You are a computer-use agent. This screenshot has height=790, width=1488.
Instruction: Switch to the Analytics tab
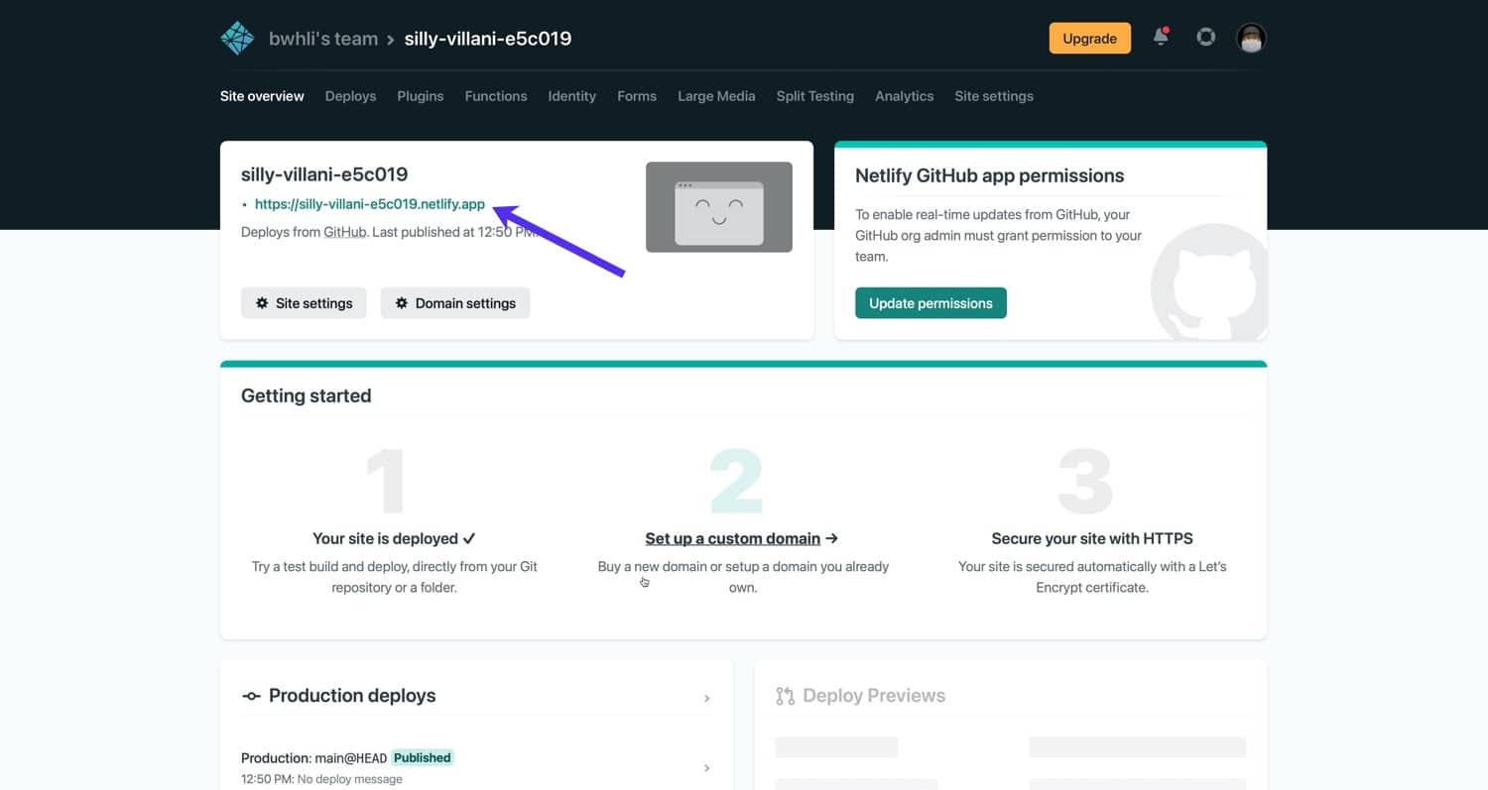[x=904, y=96]
